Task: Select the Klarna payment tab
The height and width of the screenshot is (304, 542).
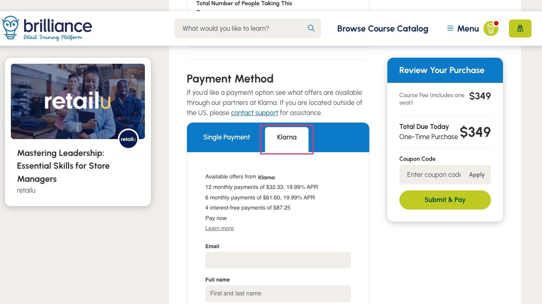Action: click(x=287, y=137)
